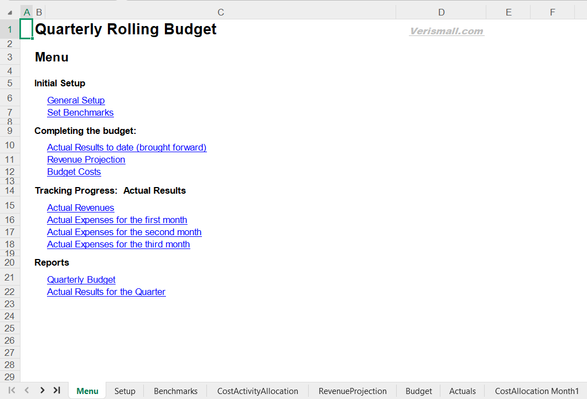Open the Setup sheet tab
The height and width of the screenshot is (399, 587).
tap(125, 391)
